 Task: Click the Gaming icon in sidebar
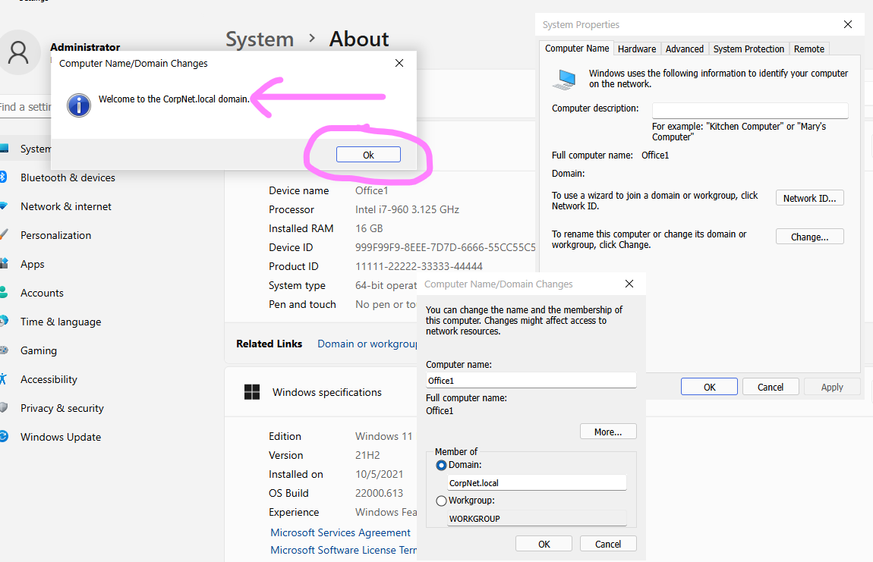pyautogui.click(x=4, y=350)
